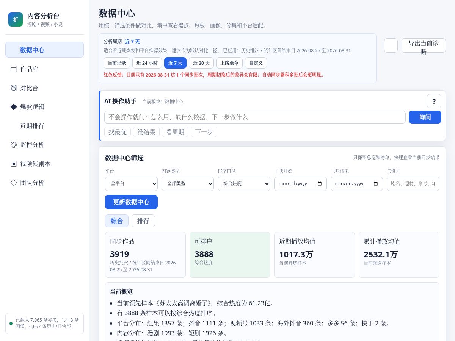
Task: Expand the 平台 dropdown showing 全平台
Action: point(131,184)
